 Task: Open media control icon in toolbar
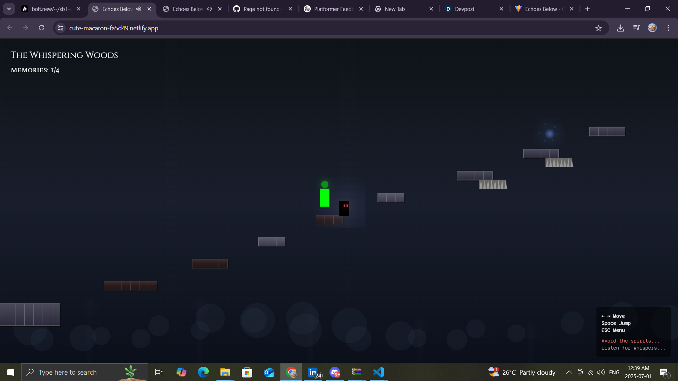(x=636, y=28)
